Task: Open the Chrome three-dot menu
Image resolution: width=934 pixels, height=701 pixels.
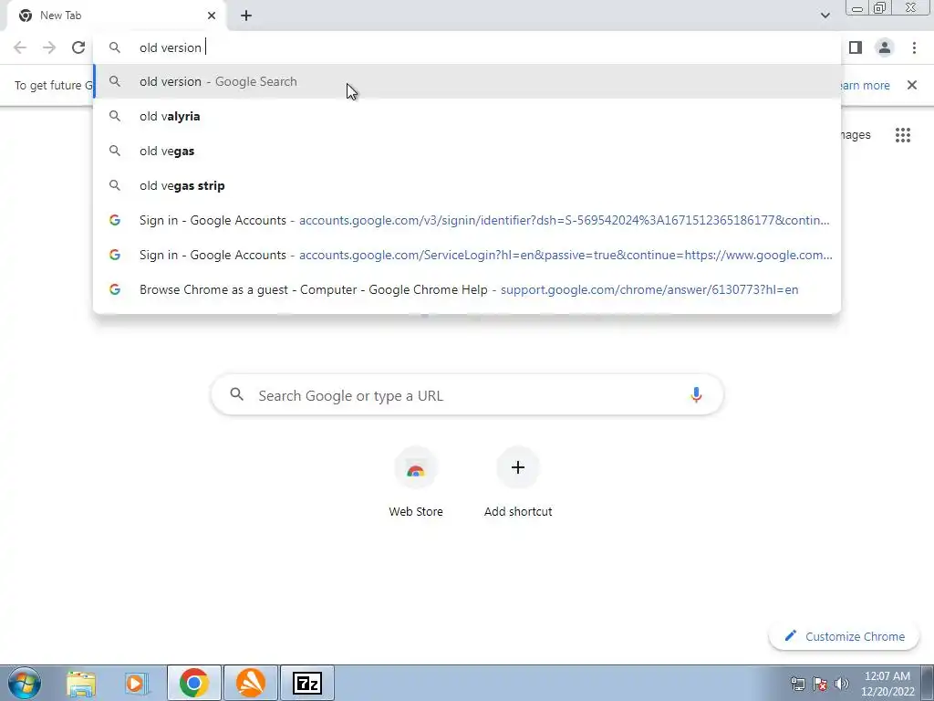Action: pyautogui.click(x=914, y=47)
